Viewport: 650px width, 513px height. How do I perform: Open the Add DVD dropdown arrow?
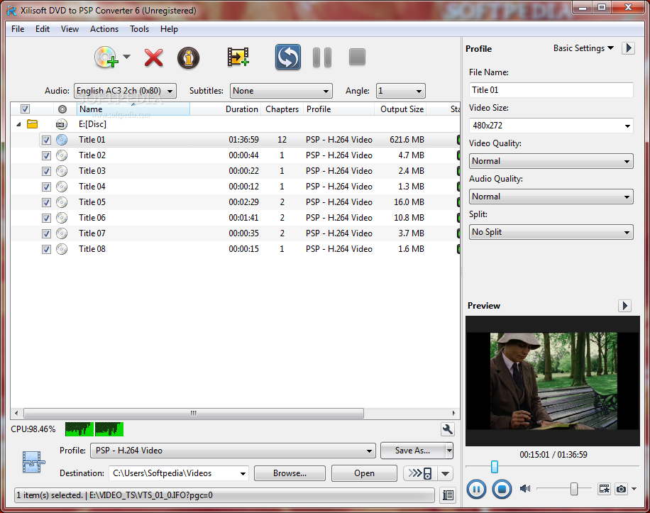pos(126,57)
